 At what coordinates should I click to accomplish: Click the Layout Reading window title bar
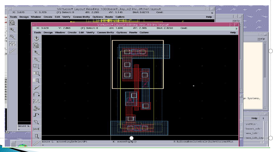tap(109, 9)
